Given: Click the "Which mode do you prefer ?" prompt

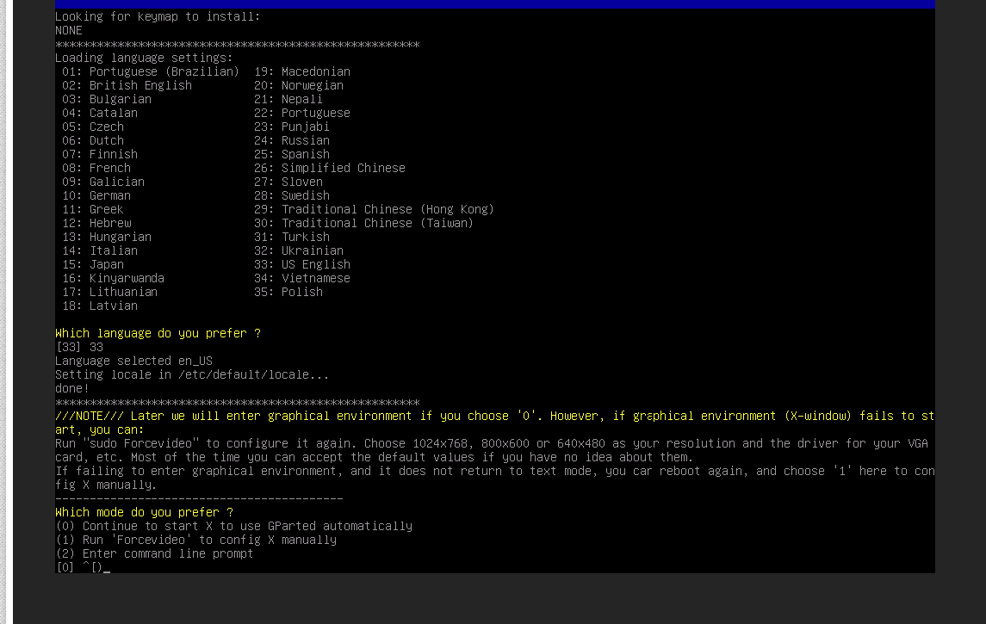Looking at the screenshot, I should [144, 512].
